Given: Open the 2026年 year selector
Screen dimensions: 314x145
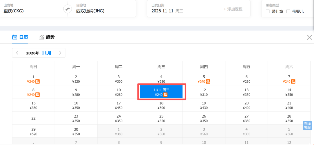Looking at the screenshot, I should point(33,53).
